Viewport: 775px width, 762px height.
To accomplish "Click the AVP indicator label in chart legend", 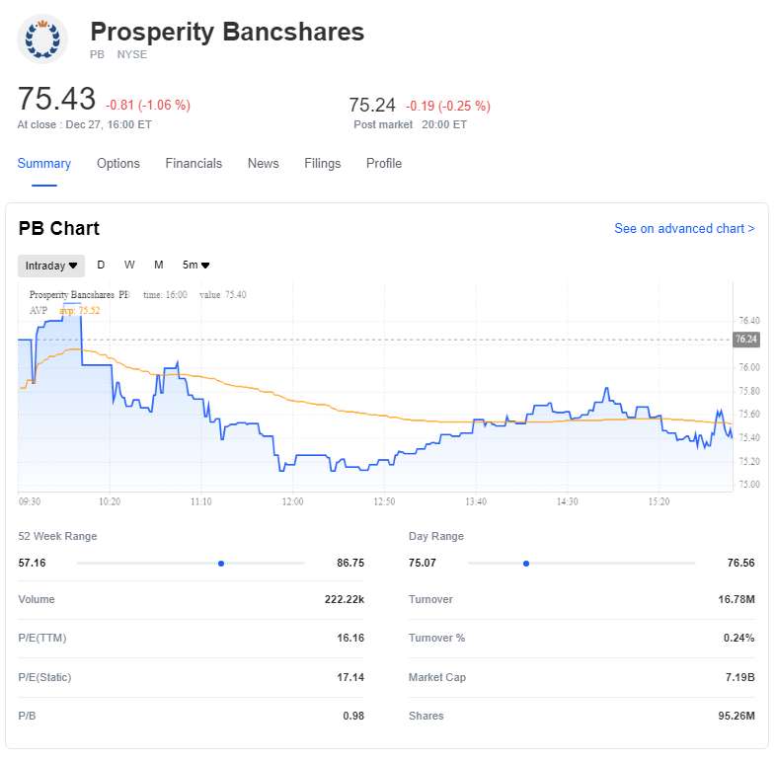I will pos(39,310).
